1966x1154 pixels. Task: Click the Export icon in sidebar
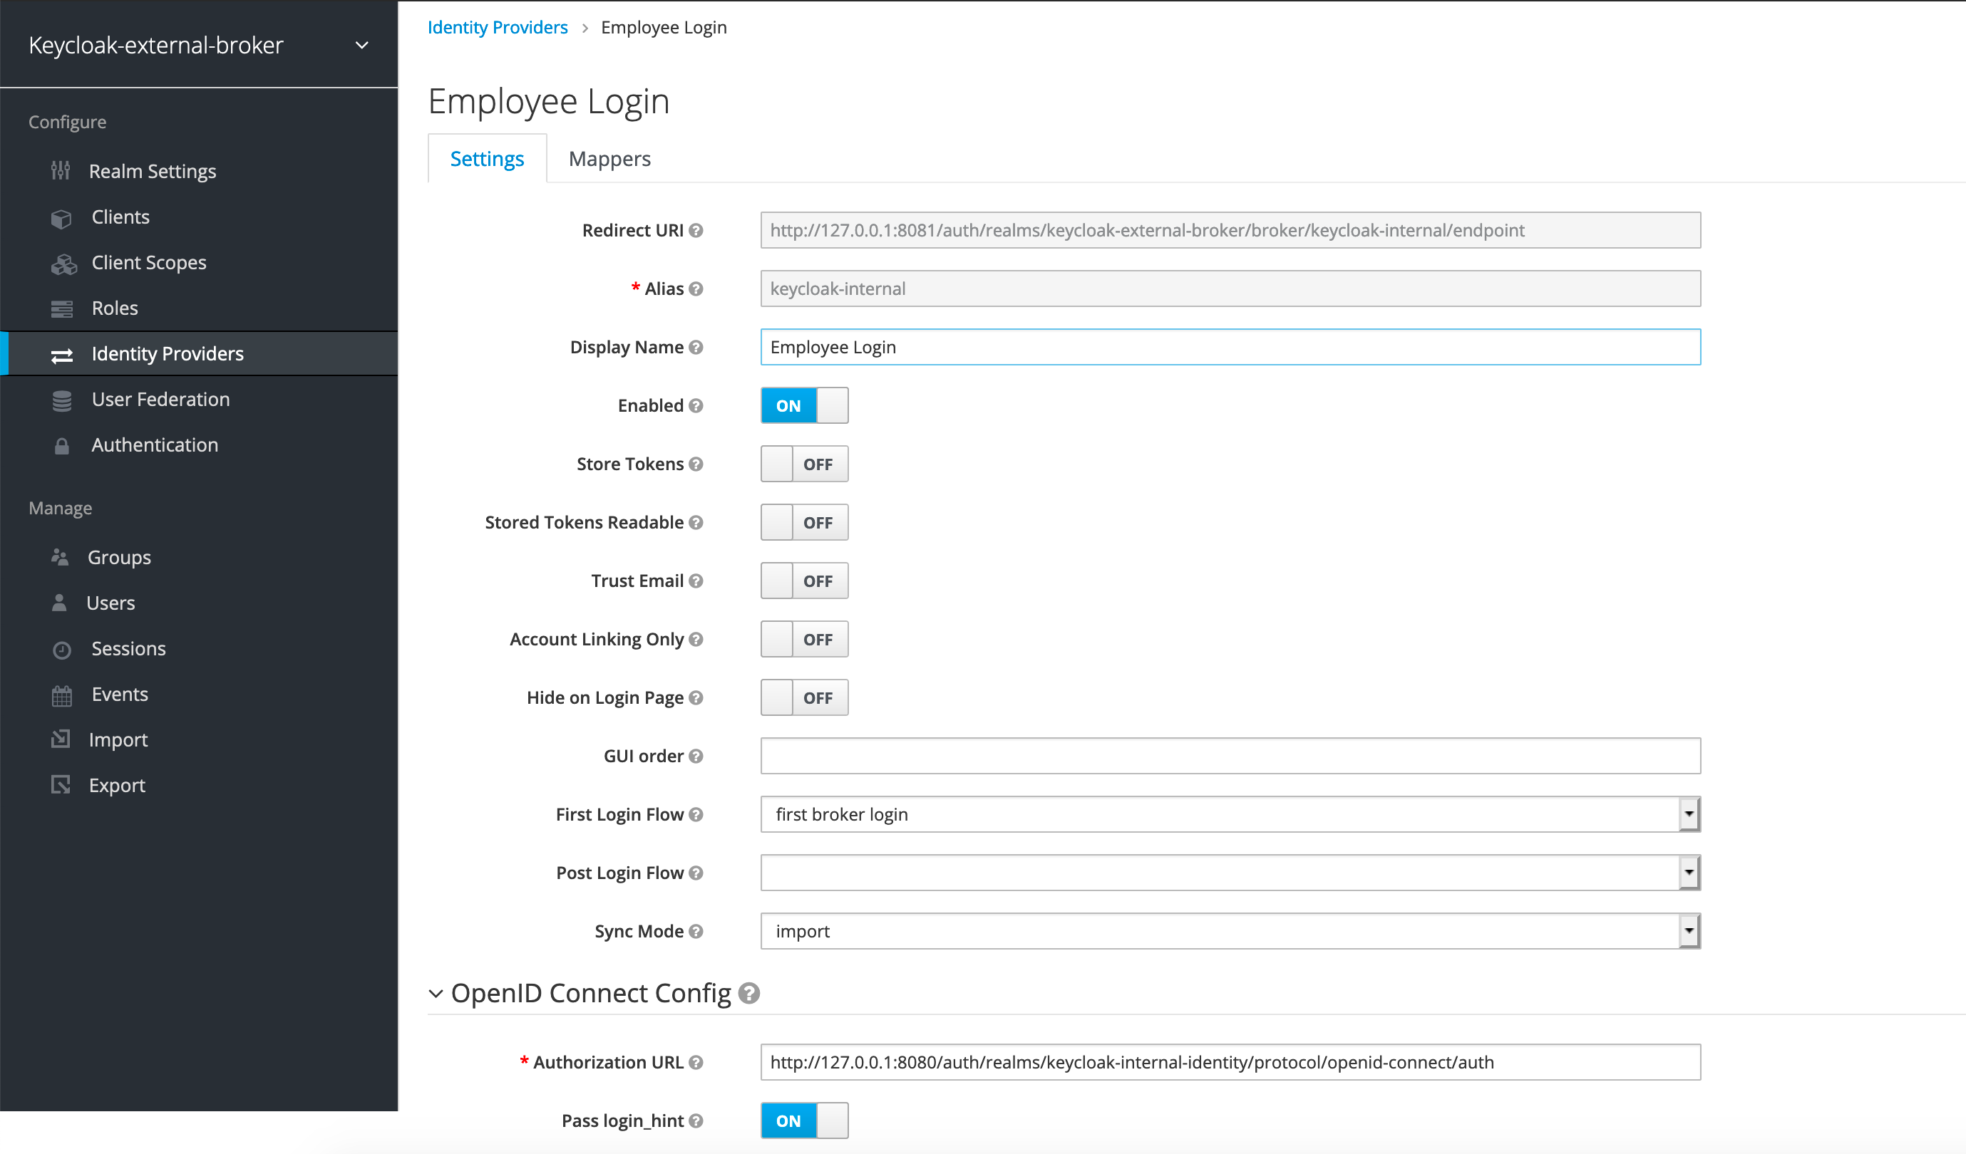click(x=61, y=784)
